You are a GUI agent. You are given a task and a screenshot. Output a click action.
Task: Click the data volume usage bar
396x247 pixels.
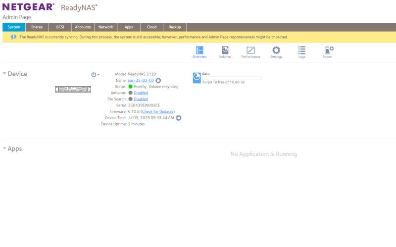232,78
